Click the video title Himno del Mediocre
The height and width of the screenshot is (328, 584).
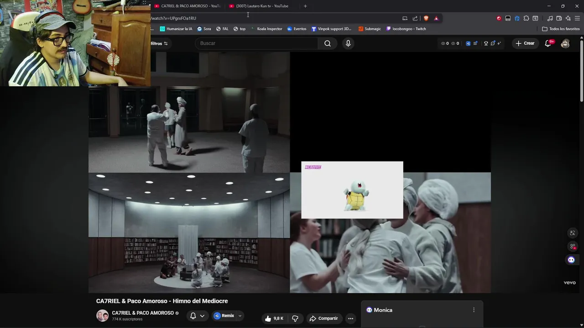(x=162, y=301)
